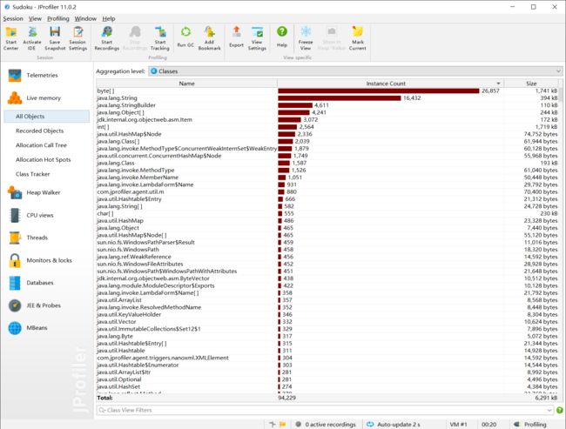Sort by the Instance Count column header
566x429 pixels.
pyautogui.click(x=391, y=84)
